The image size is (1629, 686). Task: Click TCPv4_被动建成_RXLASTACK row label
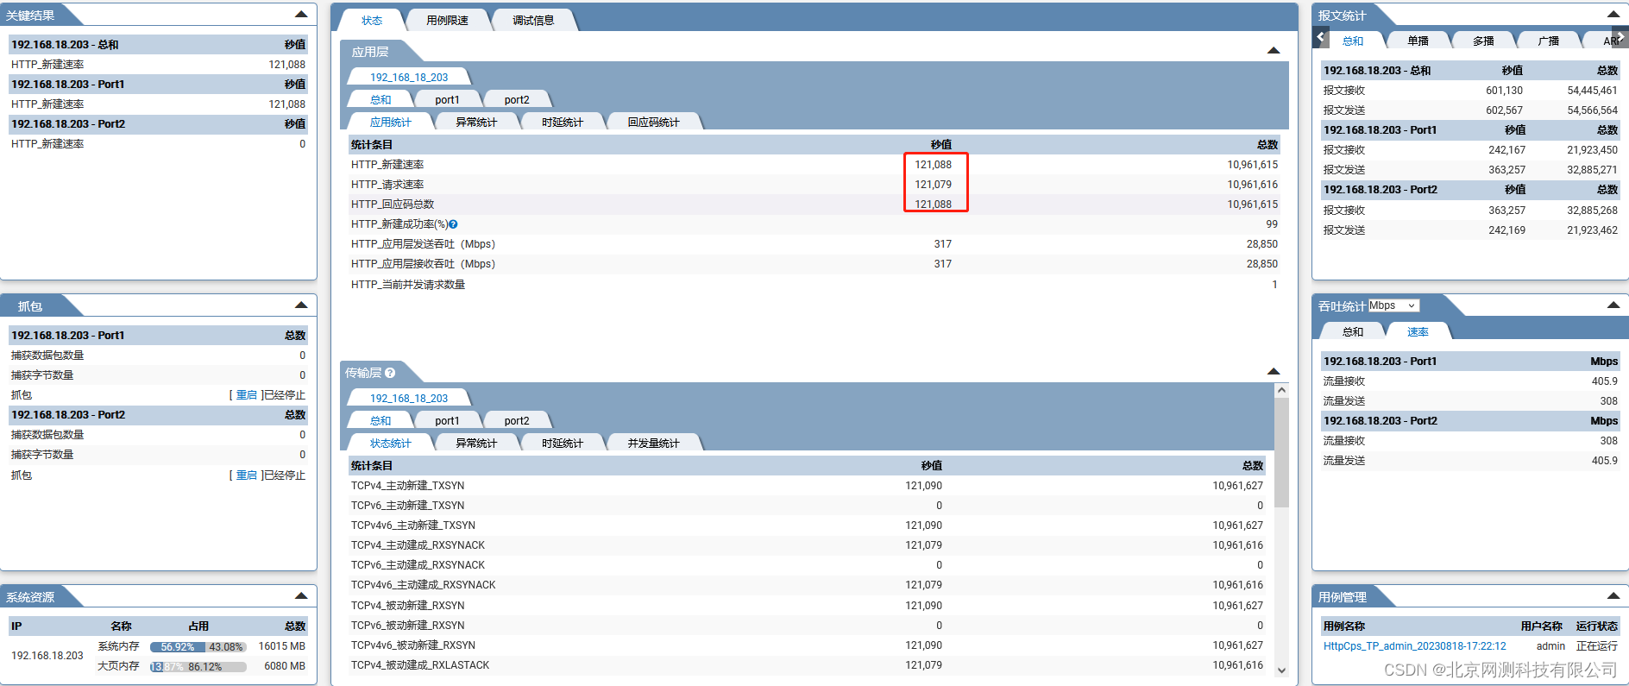coord(420,665)
